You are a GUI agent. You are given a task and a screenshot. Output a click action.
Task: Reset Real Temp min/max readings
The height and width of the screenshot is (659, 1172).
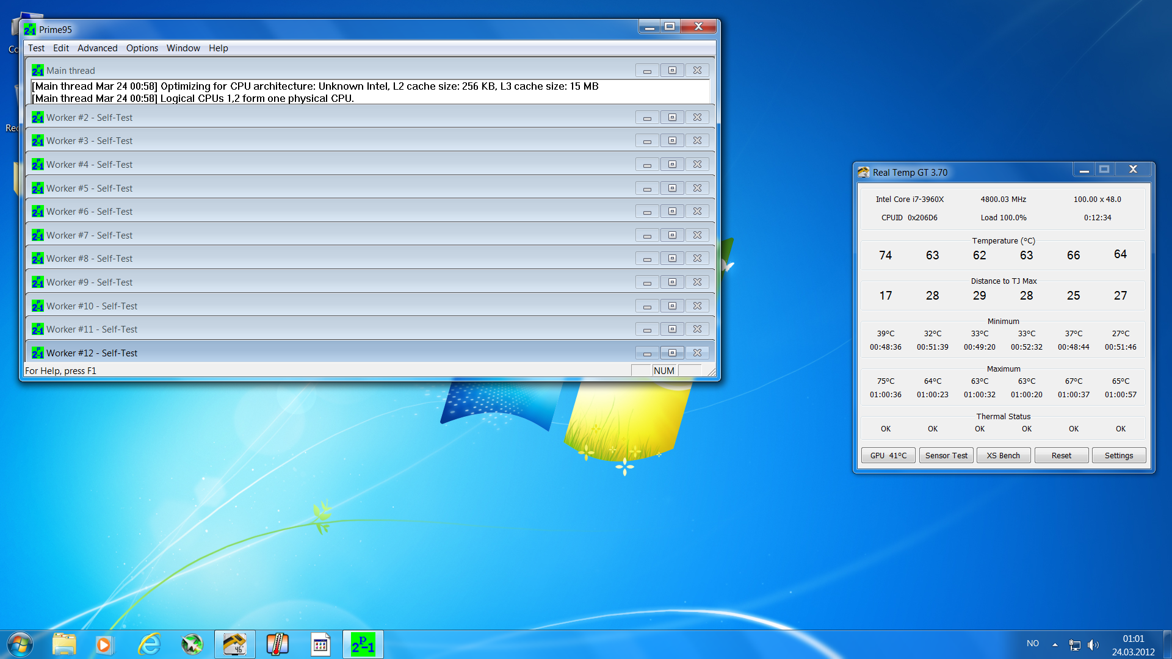pos(1062,455)
